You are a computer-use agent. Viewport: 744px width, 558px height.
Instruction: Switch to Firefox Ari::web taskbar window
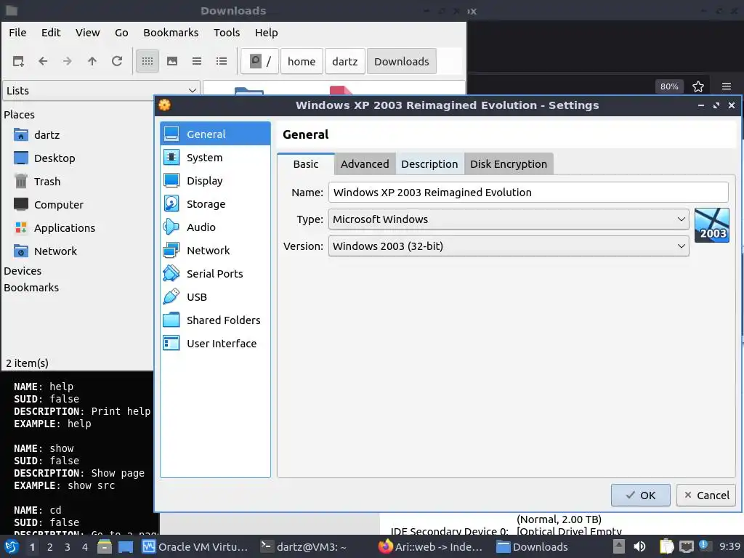(430, 546)
